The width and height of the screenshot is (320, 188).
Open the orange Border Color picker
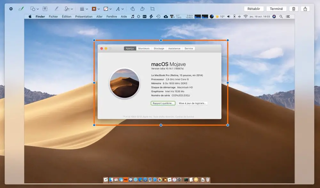(x=95, y=9)
